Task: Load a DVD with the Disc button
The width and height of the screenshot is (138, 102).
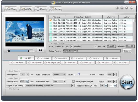Action: click(x=10, y=9)
